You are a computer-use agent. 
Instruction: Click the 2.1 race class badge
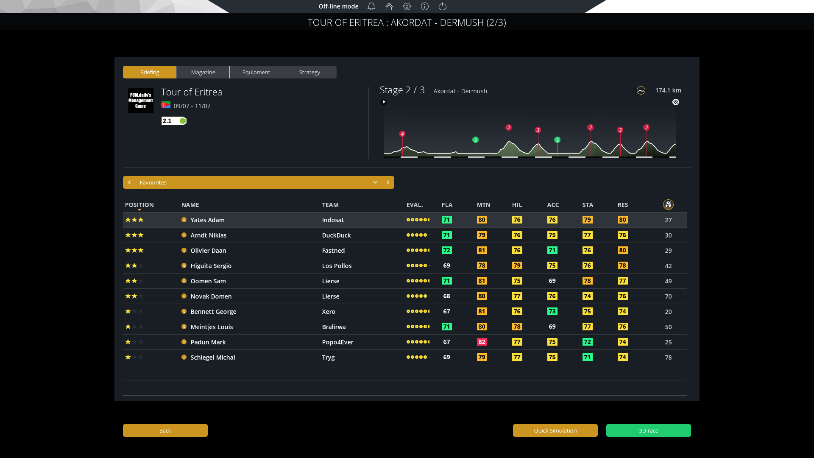[174, 121]
